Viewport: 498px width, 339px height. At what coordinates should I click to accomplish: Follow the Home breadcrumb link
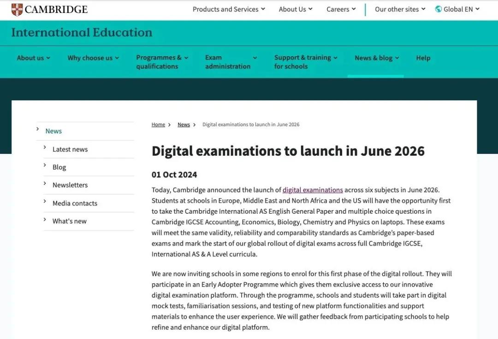(x=158, y=125)
